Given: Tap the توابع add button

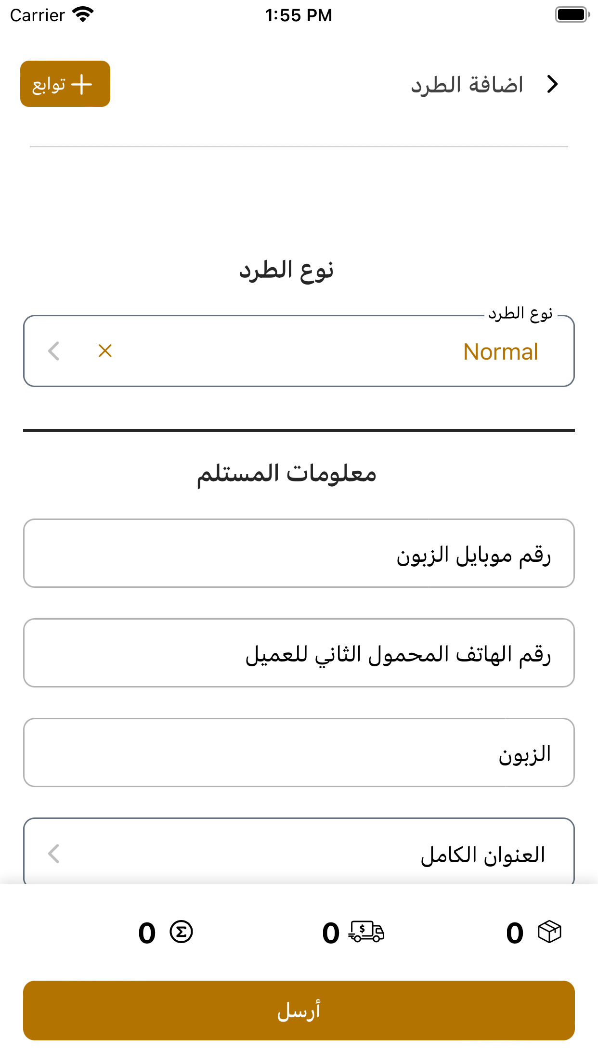Looking at the screenshot, I should coord(65,84).
